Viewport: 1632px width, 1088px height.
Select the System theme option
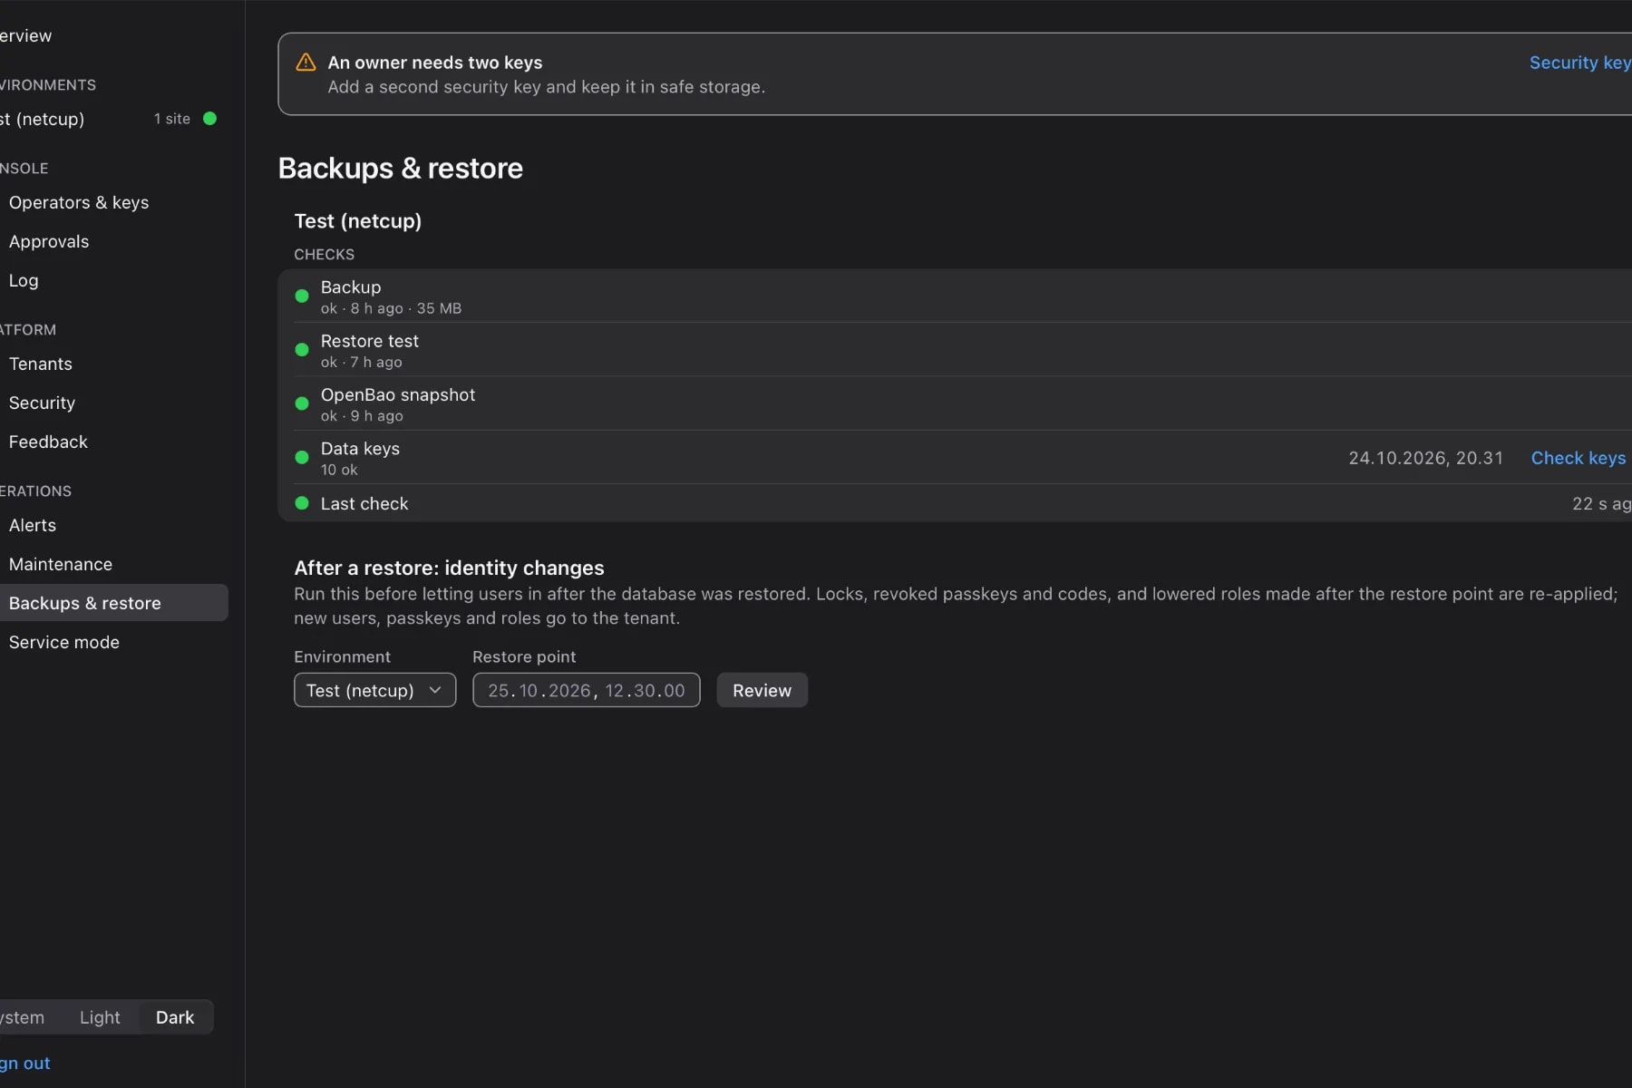tap(22, 1017)
